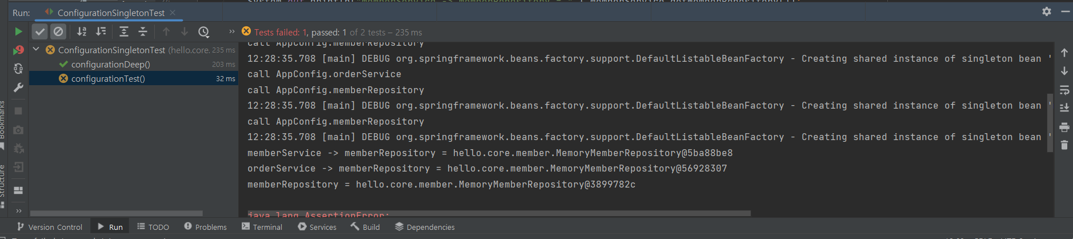1073x239 pixels.
Task: Select the configurationDeep() test
Action: pos(134,64)
